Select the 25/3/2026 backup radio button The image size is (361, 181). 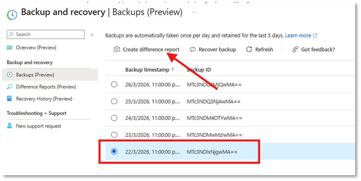coord(114,102)
